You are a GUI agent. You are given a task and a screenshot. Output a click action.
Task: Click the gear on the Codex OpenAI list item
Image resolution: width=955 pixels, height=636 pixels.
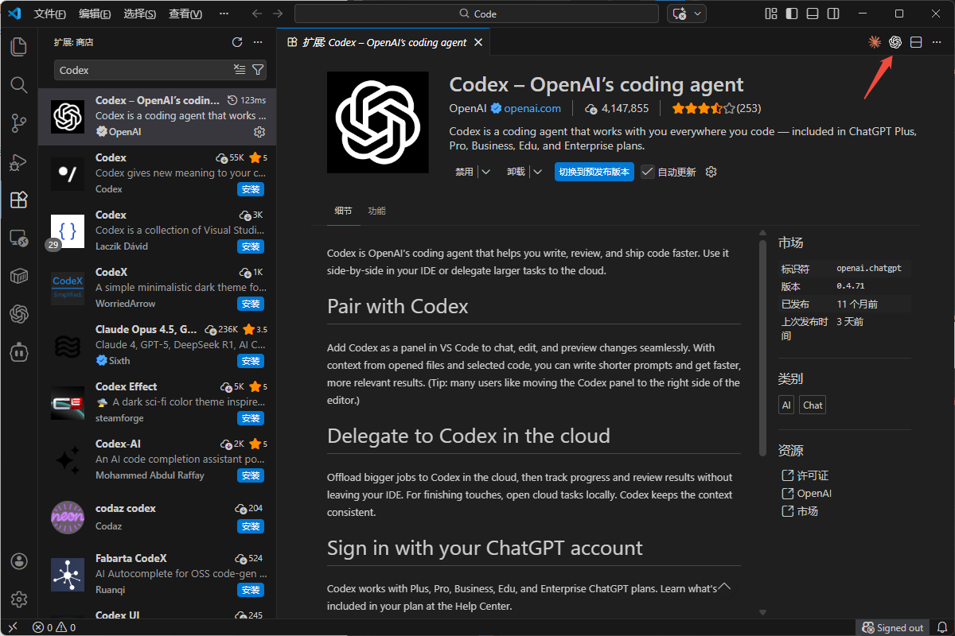click(259, 132)
